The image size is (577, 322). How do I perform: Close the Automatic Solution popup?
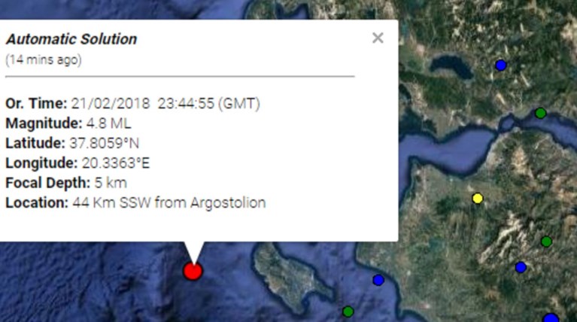378,38
